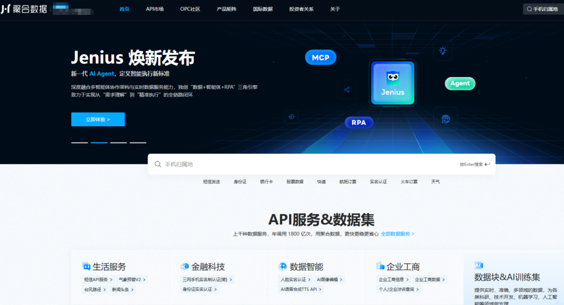
Task: Click the 实名认证 quick search tag
Action: point(378,182)
